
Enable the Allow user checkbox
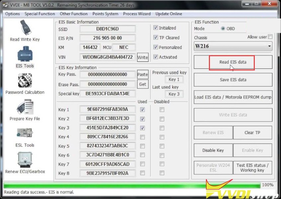(x=270, y=37)
